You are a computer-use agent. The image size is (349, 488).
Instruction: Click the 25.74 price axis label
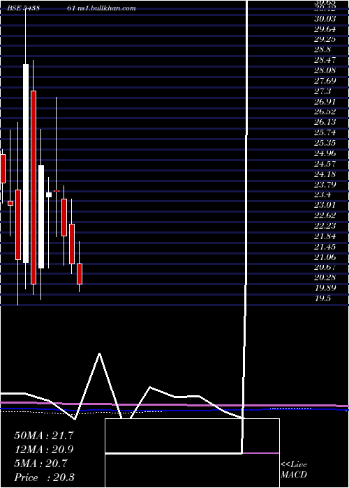click(x=325, y=132)
